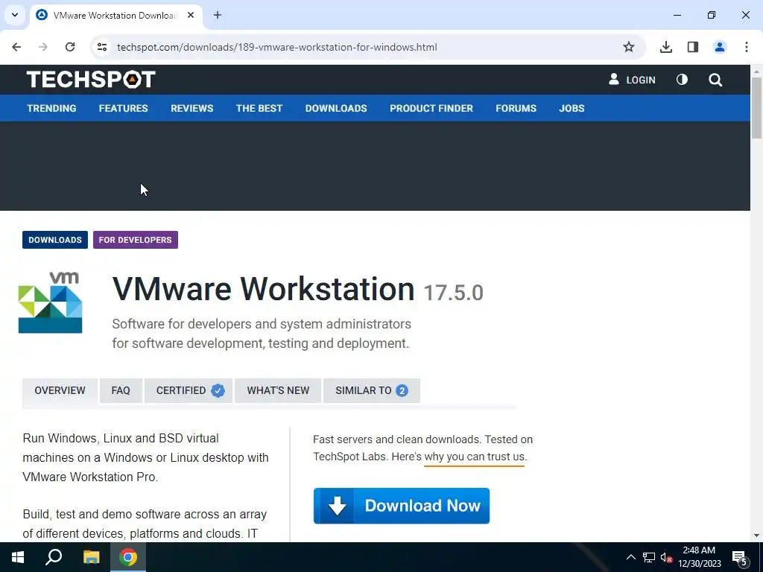Open the PRODUCT FINDER menu item
763x572 pixels.
click(431, 109)
